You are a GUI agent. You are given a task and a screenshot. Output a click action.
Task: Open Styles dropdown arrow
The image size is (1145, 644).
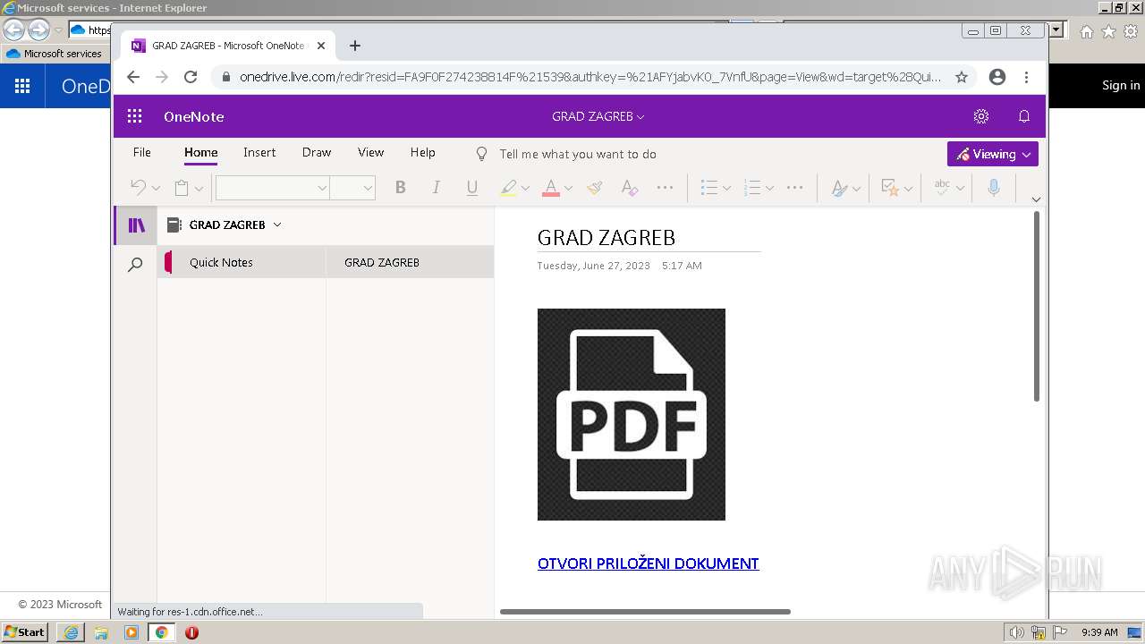[856, 188]
